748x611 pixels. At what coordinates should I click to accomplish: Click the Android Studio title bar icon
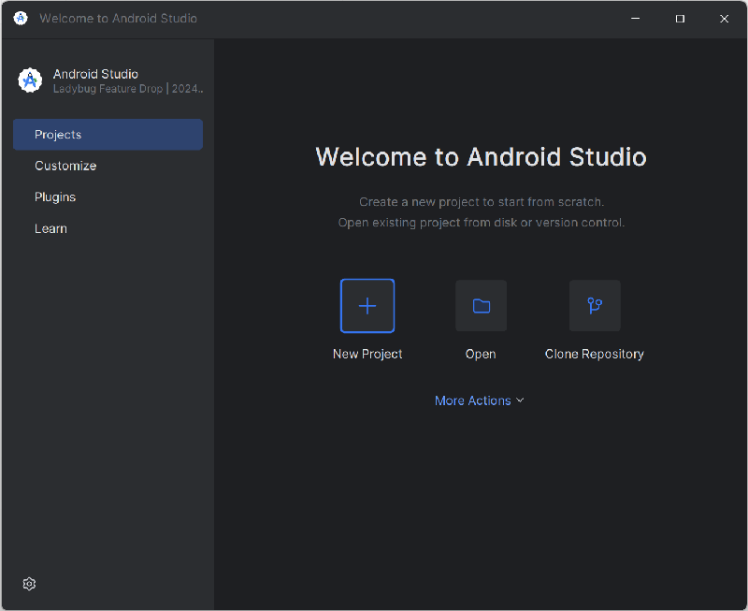(x=21, y=18)
